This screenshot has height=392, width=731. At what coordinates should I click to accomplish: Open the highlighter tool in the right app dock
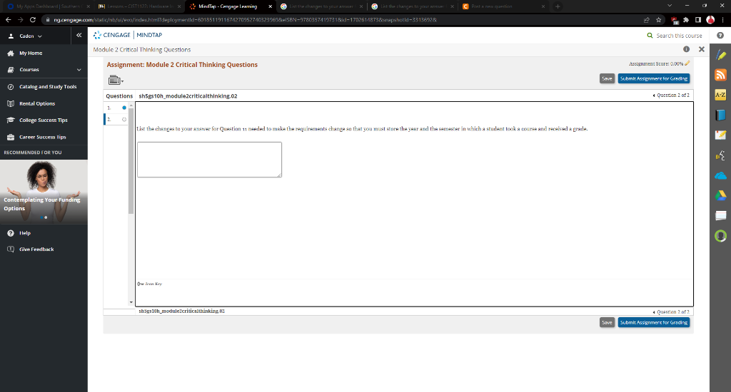721,55
